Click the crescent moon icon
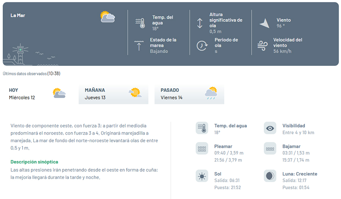 [x=270, y=176]
